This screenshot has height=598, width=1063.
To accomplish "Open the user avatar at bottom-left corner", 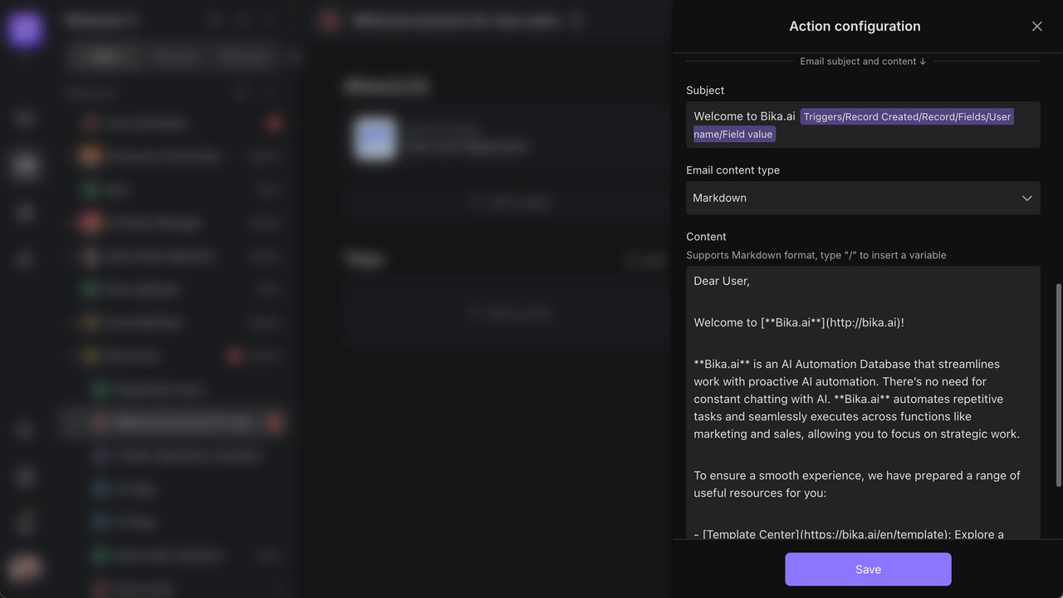I will 25,568.
